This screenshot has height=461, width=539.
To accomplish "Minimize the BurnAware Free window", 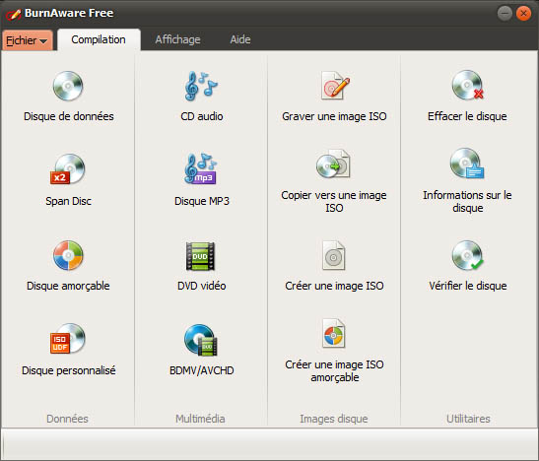I will (505, 14).
